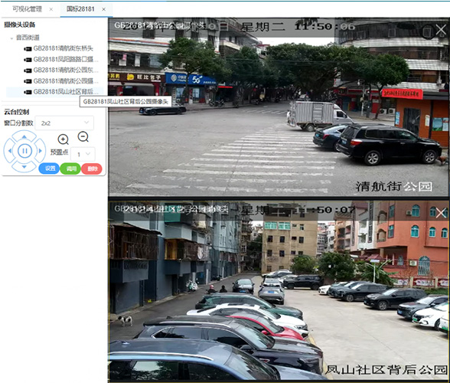Click camera icon beside GB28181凤阳路路口摄…

pyautogui.click(x=28, y=60)
